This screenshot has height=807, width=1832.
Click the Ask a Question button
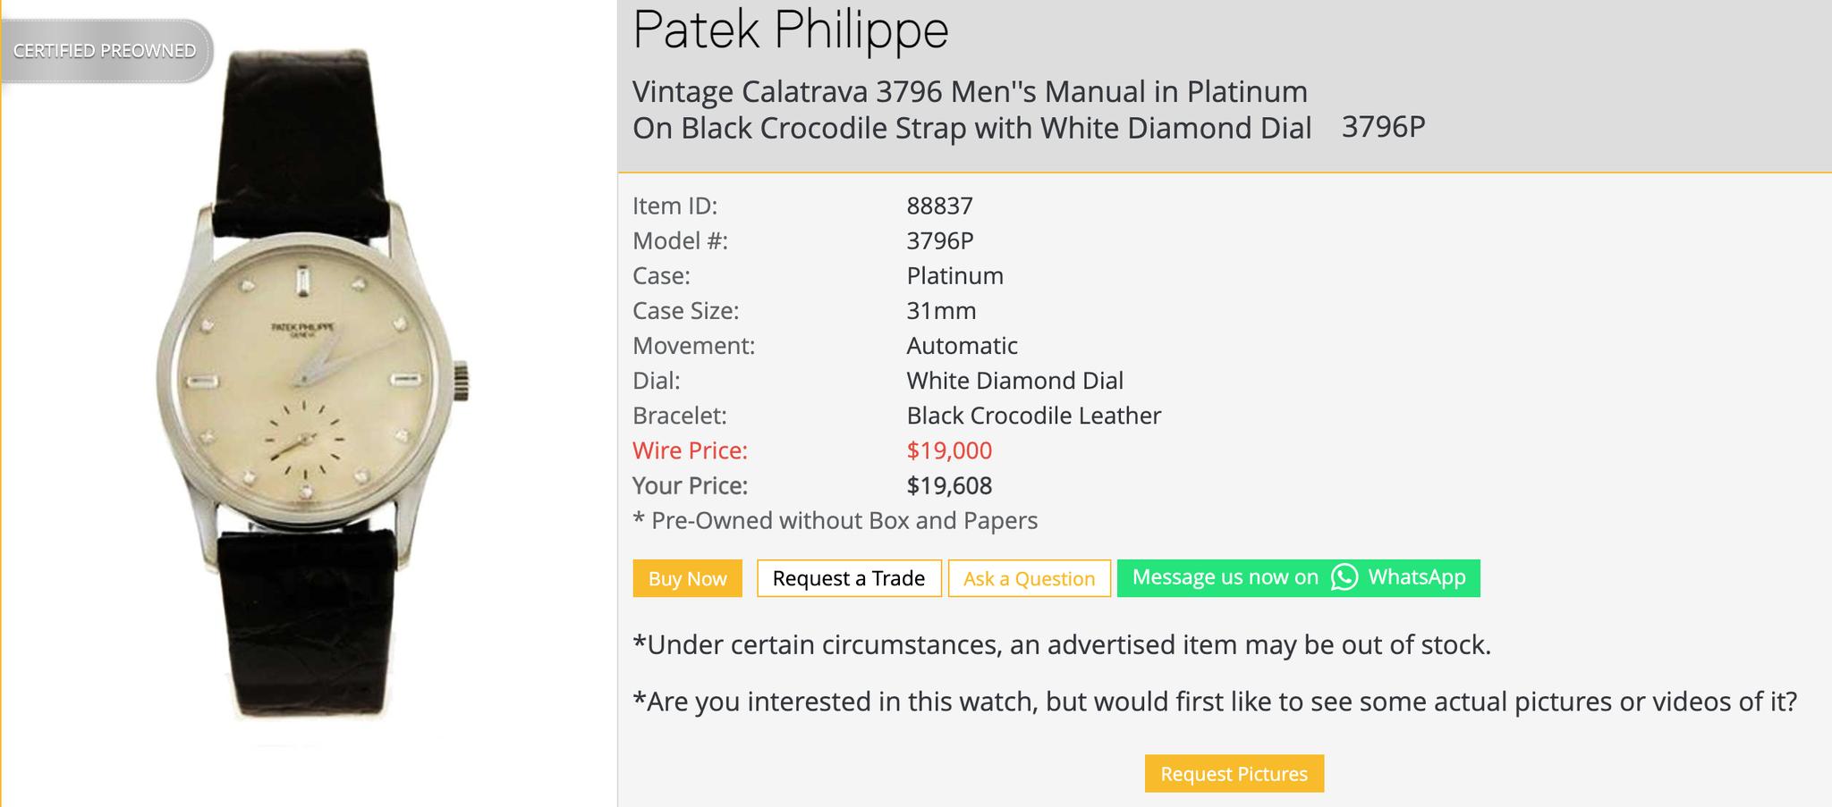coord(1029,578)
